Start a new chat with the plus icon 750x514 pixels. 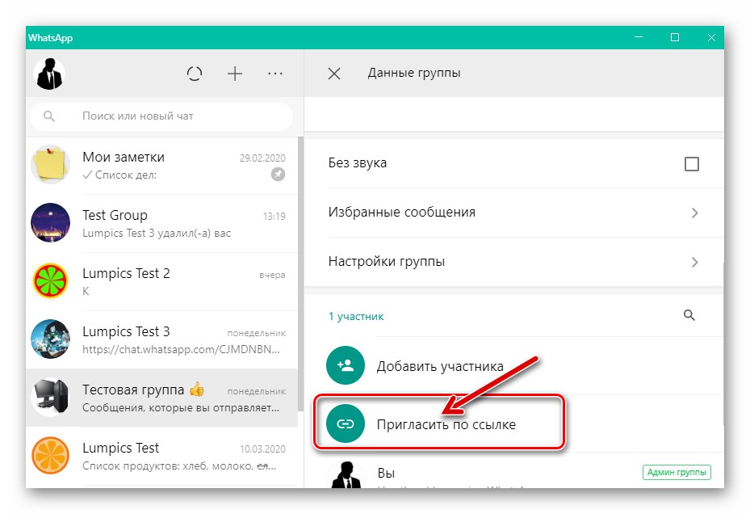pos(235,74)
